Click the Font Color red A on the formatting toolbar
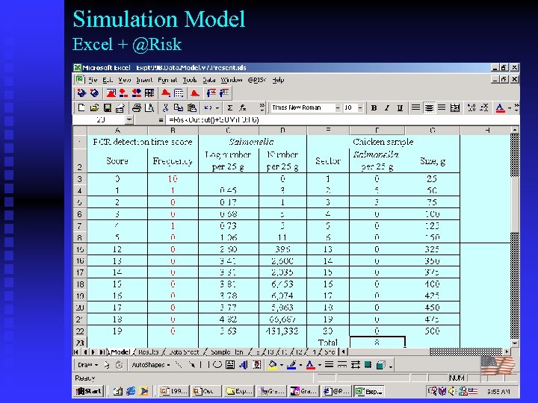The width and height of the screenshot is (538, 403). click(x=500, y=108)
